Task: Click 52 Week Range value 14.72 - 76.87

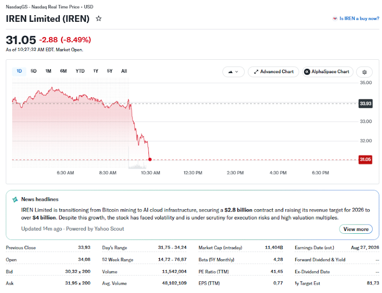Action: [x=172, y=260]
